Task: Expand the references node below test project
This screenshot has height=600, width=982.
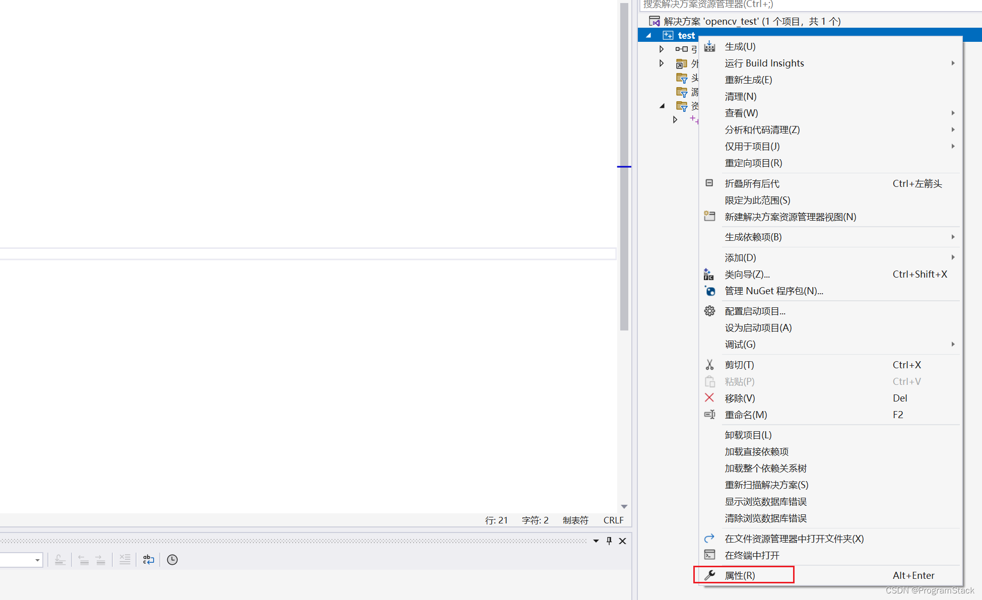Action: tap(662, 48)
